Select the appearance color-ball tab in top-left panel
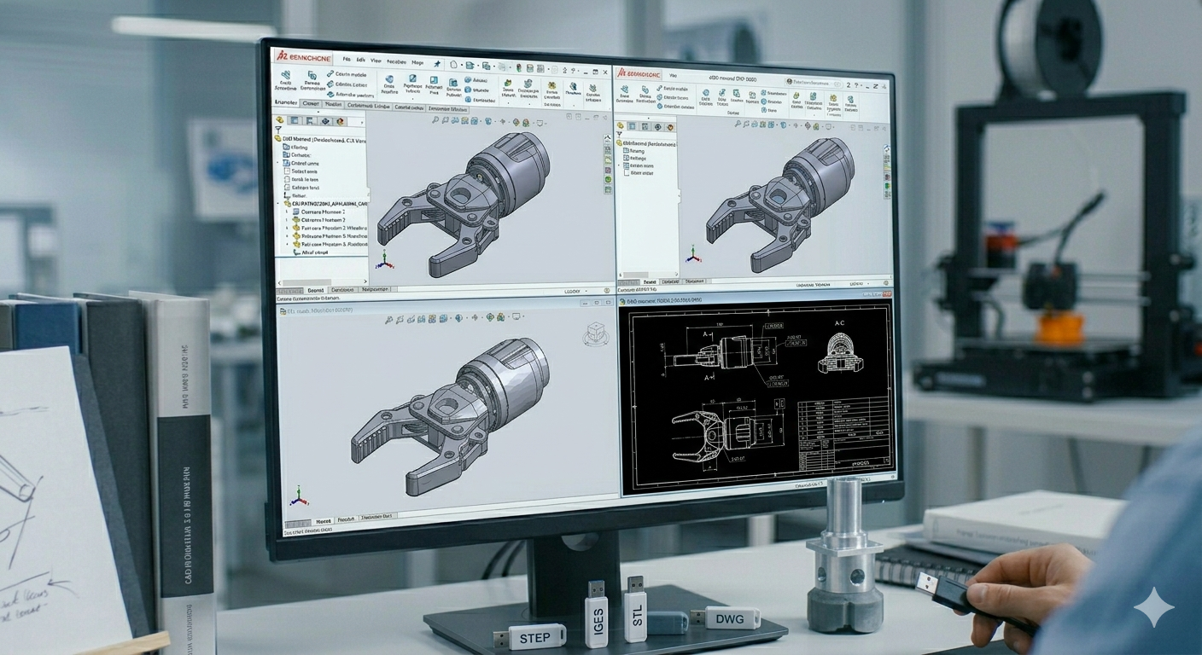The height and width of the screenshot is (655, 1202). coord(340,121)
